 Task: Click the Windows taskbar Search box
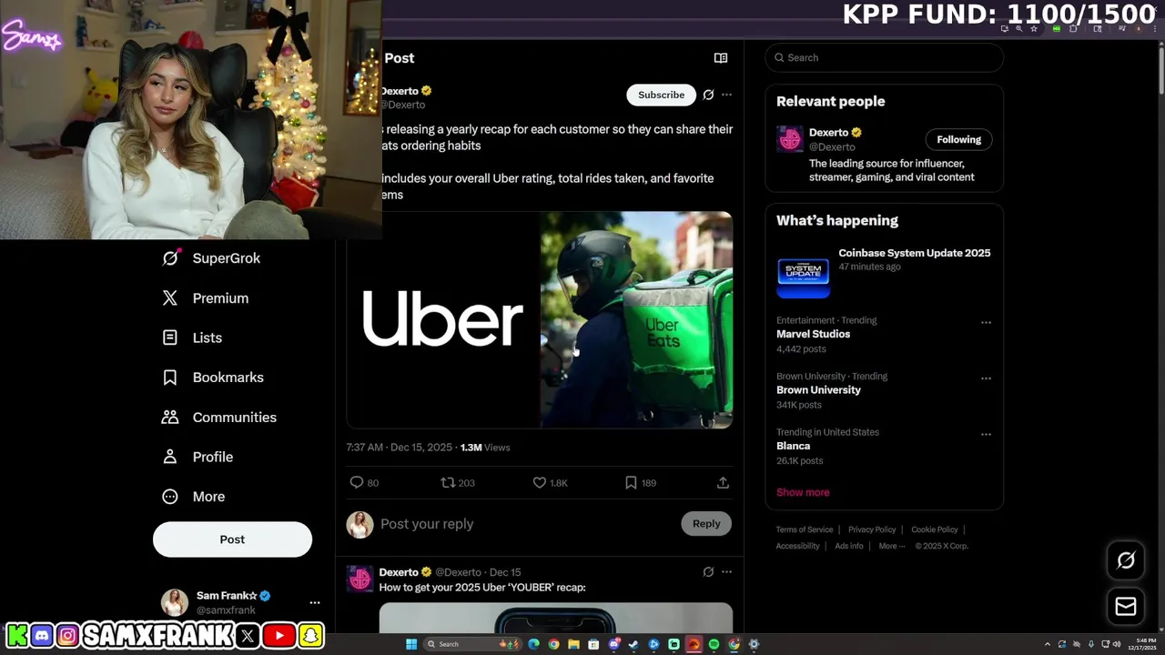point(472,644)
